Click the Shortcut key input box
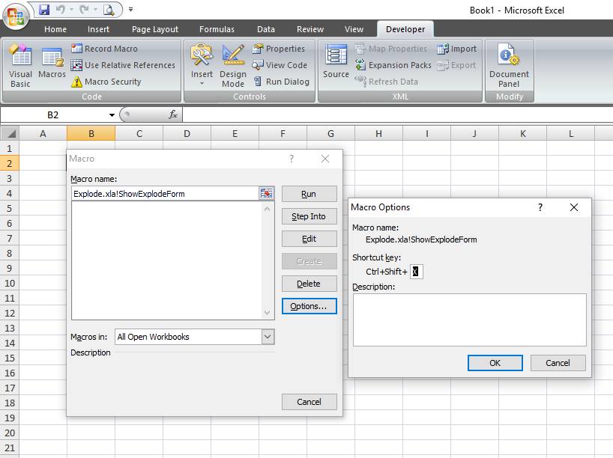 coord(416,272)
